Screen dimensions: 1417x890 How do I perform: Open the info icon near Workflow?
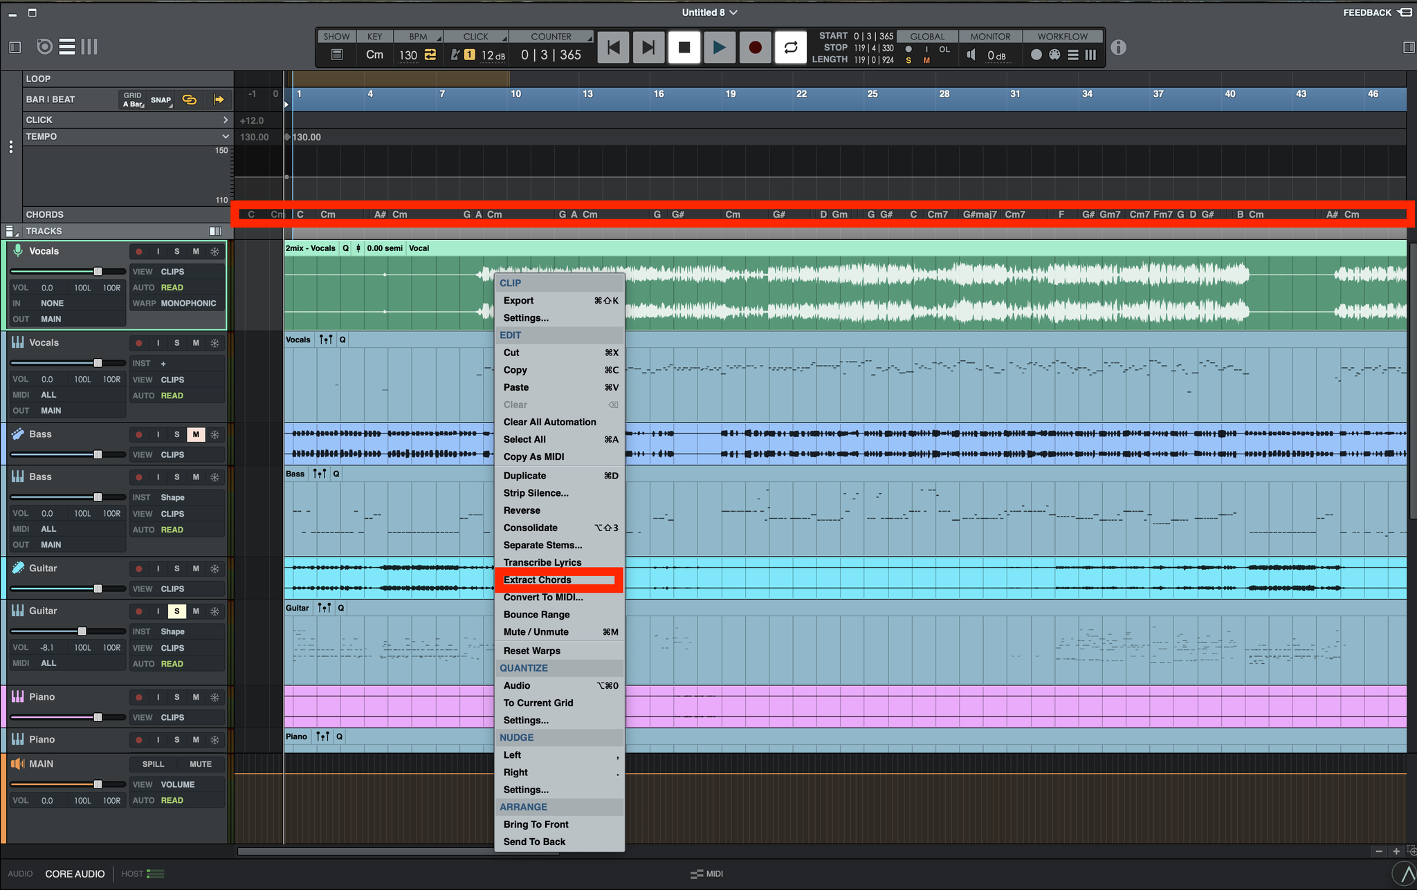[1118, 48]
